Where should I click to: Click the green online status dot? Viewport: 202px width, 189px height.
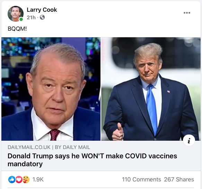point(21,19)
